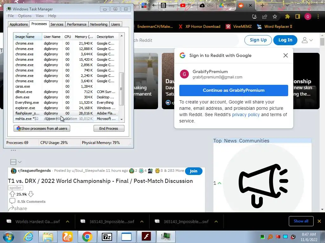Screen dimensions: 325x243
Task: Click the process list vertical scrollbar thumb
Action: [x=122, y=89]
